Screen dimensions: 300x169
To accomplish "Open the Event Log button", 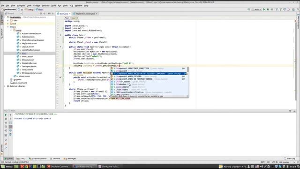I will (290, 159).
